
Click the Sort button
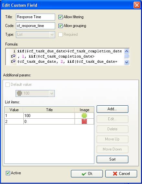click(x=112, y=159)
